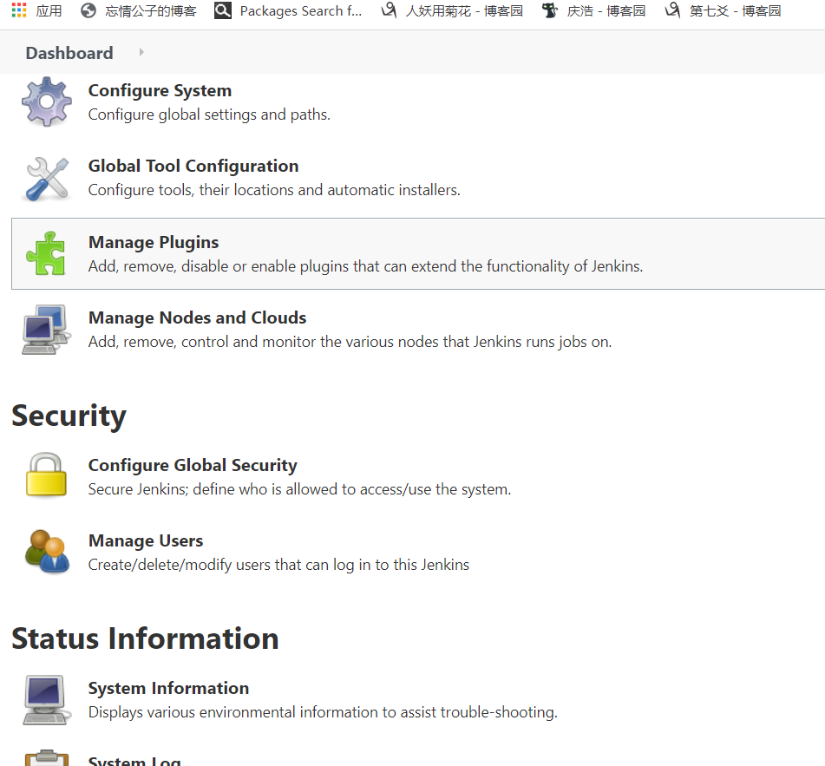Open the System Log link
The image size is (825, 766).
(134, 760)
